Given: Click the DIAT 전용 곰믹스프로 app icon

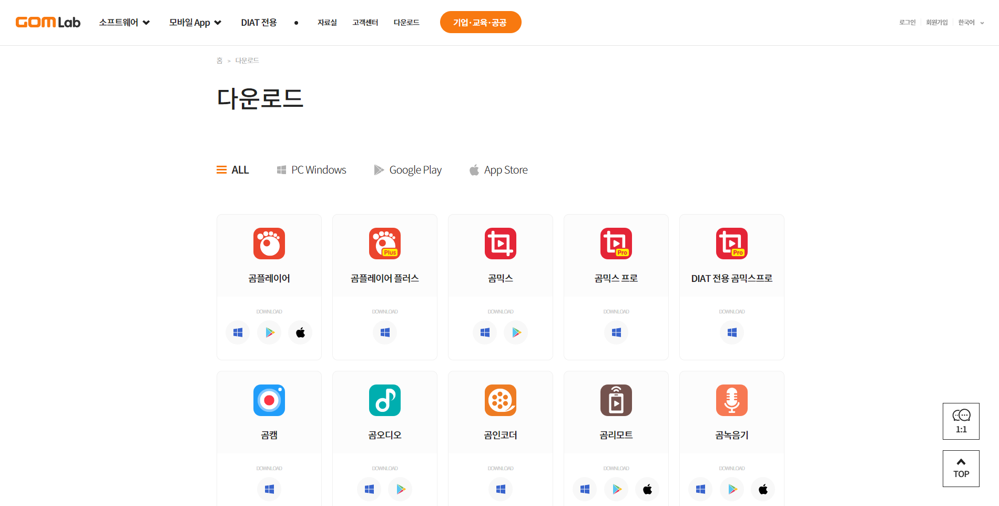Looking at the screenshot, I should tap(732, 244).
